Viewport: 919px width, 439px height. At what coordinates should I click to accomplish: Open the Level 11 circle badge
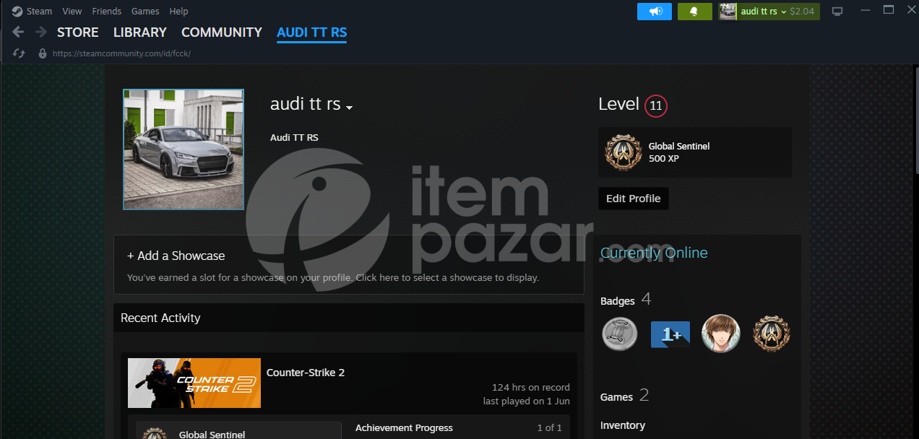click(656, 105)
